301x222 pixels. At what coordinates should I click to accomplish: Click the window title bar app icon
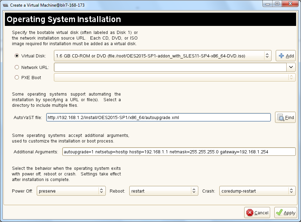[x=5, y=5]
